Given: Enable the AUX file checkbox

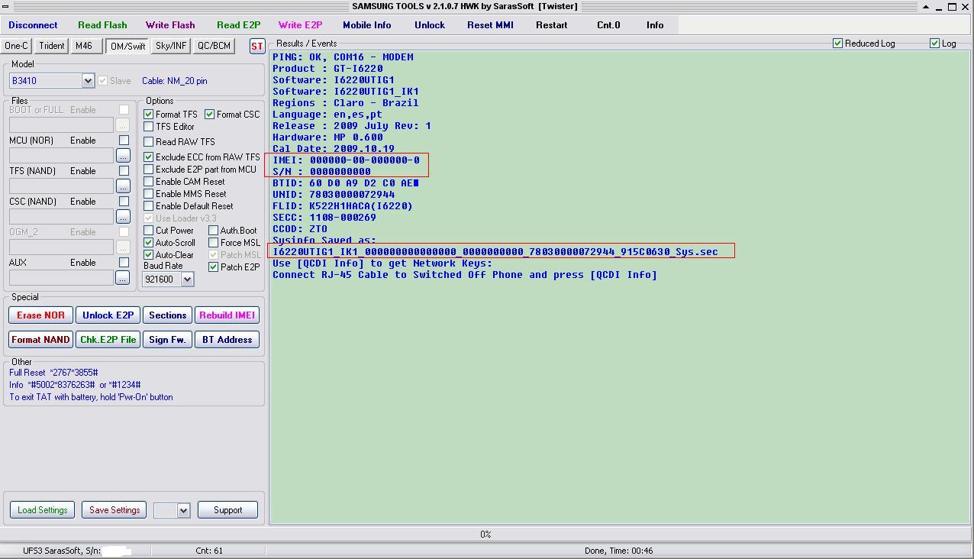Looking at the screenshot, I should point(124,263).
